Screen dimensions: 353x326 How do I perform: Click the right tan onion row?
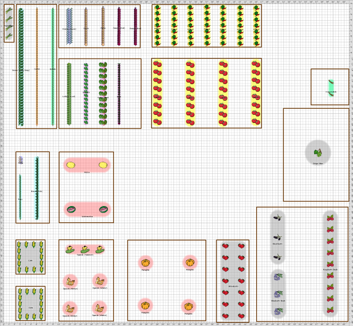(103, 26)
